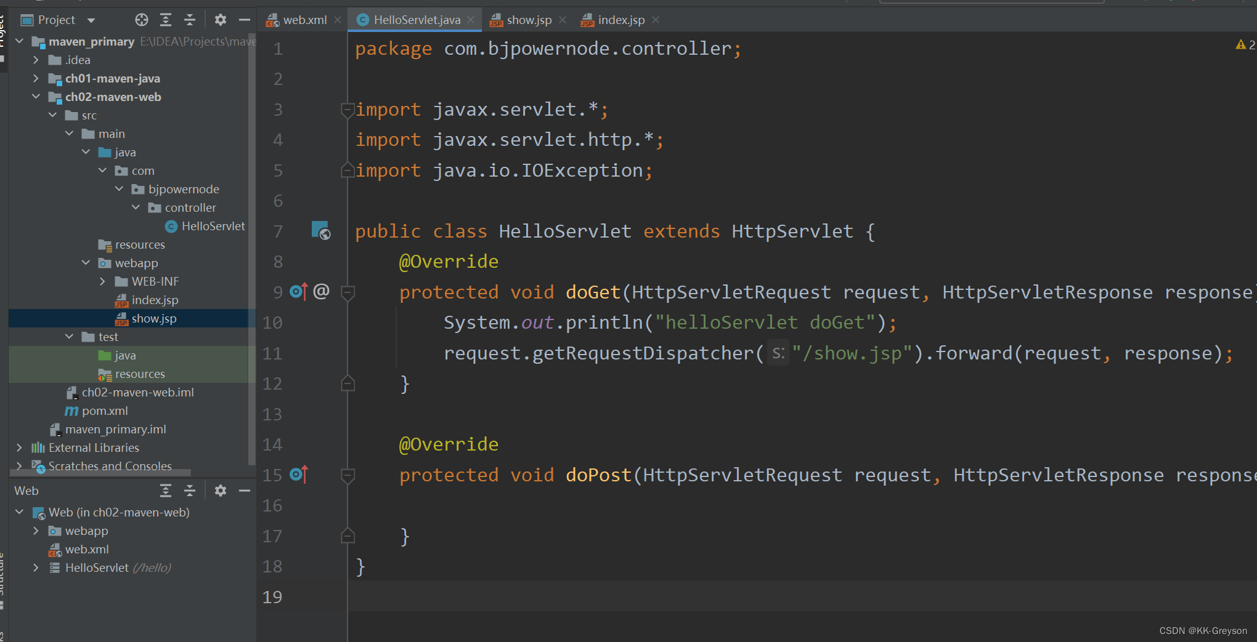This screenshot has width=1257, height=642.
Task: Click the Select Opened File locate icon
Action: 142,20
